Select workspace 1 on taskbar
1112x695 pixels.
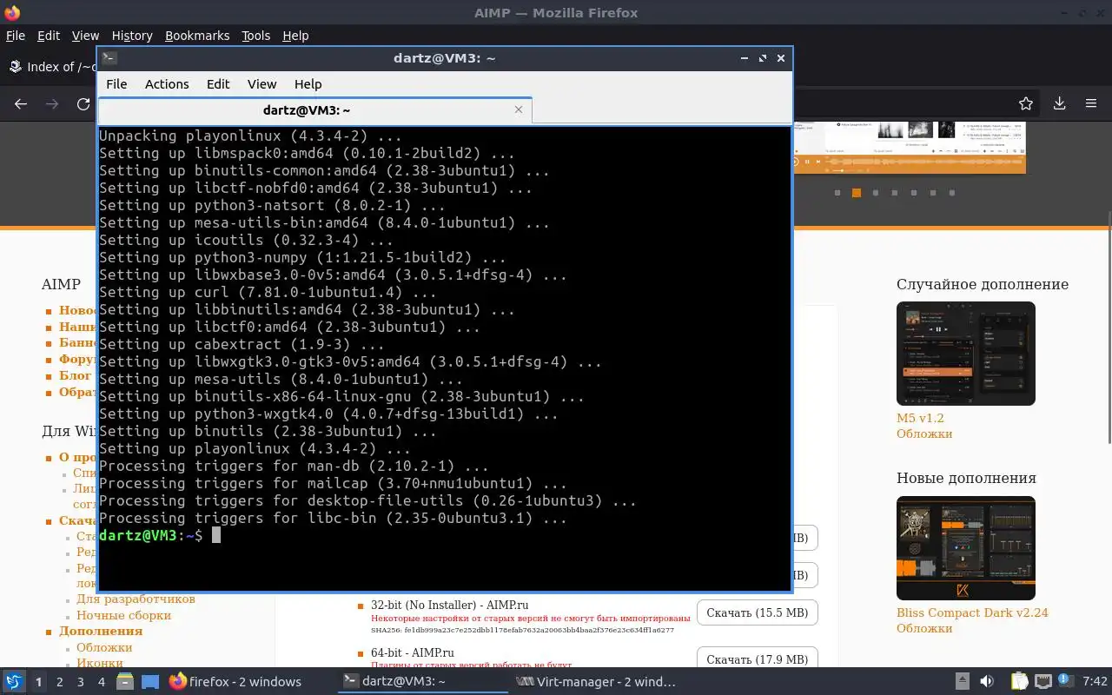[x=38, y=682]
